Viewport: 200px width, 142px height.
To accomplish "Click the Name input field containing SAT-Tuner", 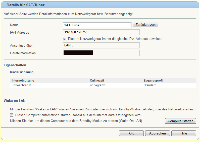I will [97, 25].
